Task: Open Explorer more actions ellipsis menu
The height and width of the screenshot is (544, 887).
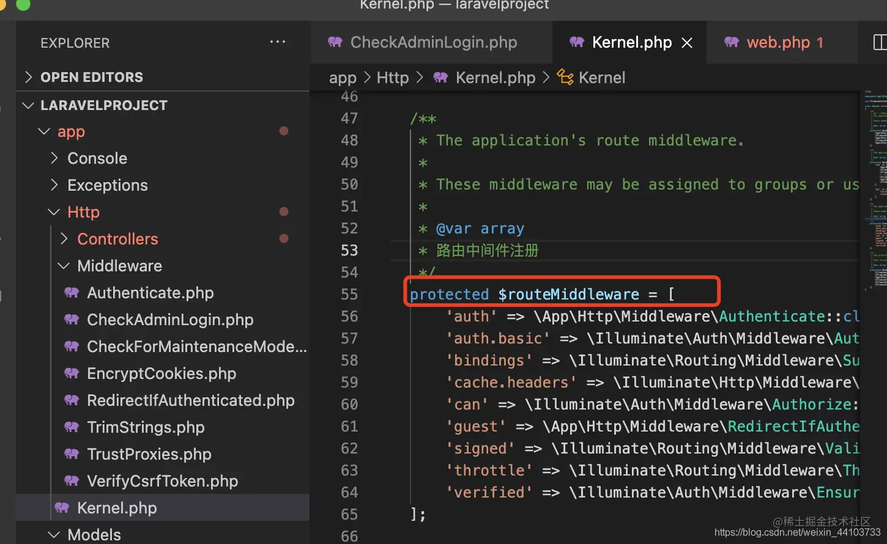Action: (x=278, y=42)
